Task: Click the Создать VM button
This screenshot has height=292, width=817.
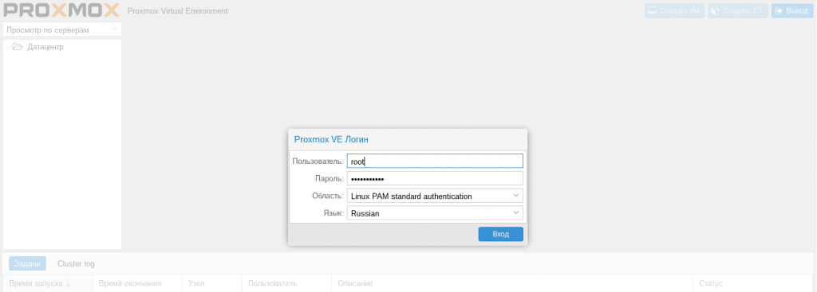Action: 675,10
